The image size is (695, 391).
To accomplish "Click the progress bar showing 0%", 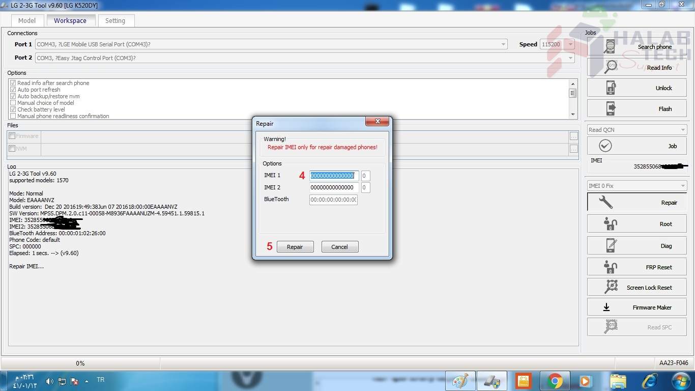I will click(80, 363).
